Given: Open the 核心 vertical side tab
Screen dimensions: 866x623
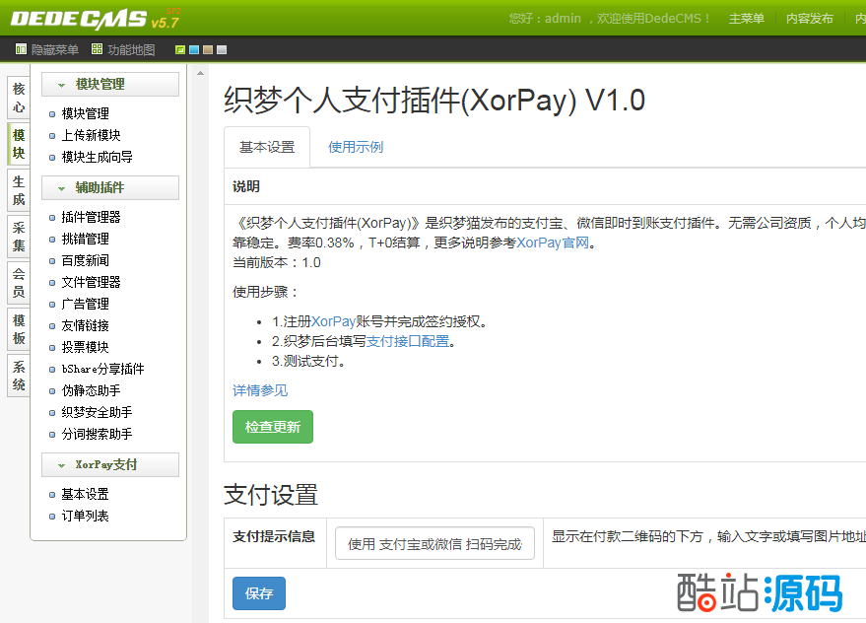Looking at the screenshot, I should [19, 98].
